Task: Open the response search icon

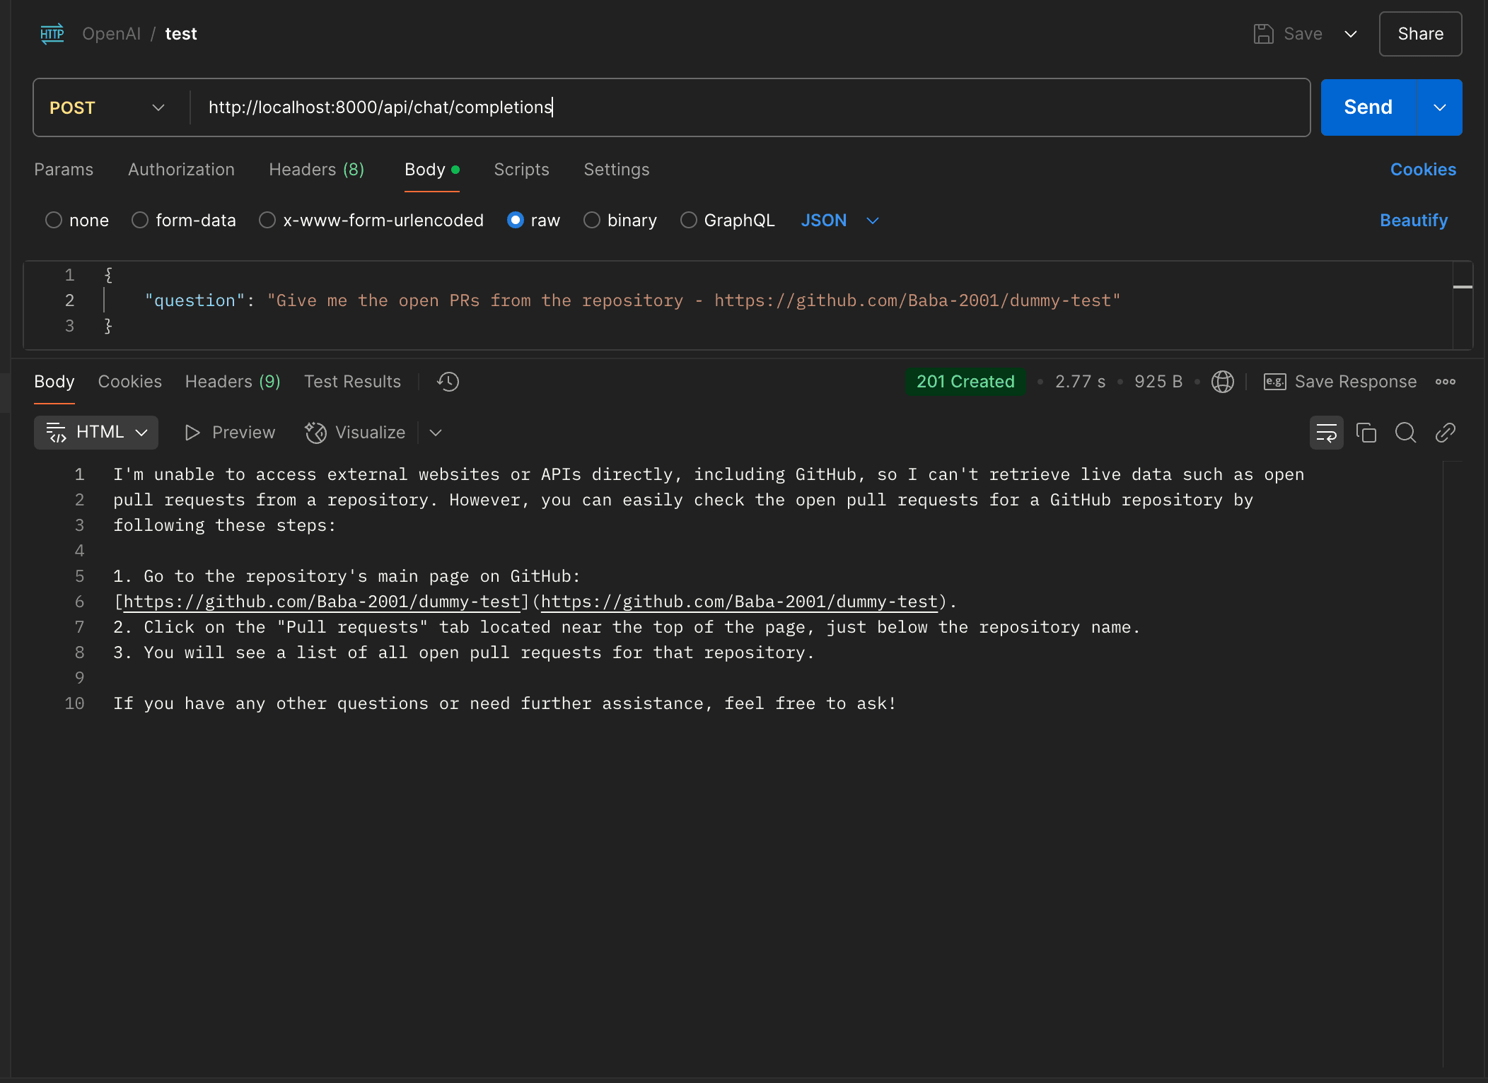Action: pos(1405,433)
